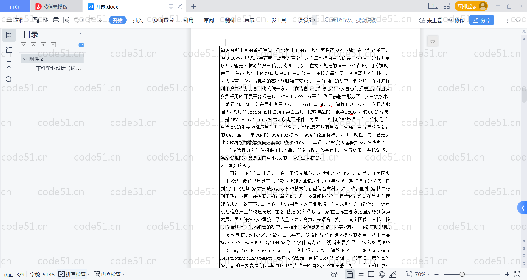Close the 开题.docx document tab
Screen dimensions: 527x280
(180, 6)
